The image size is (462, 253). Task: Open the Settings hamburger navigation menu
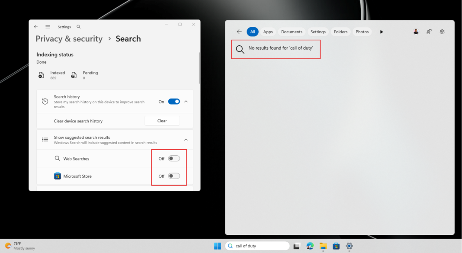coord(48,27)
